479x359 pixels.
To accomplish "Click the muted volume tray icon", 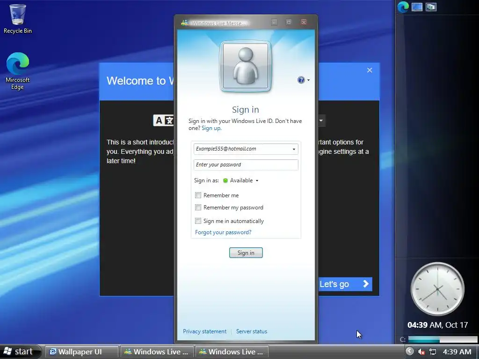I will tap(421, 352).
